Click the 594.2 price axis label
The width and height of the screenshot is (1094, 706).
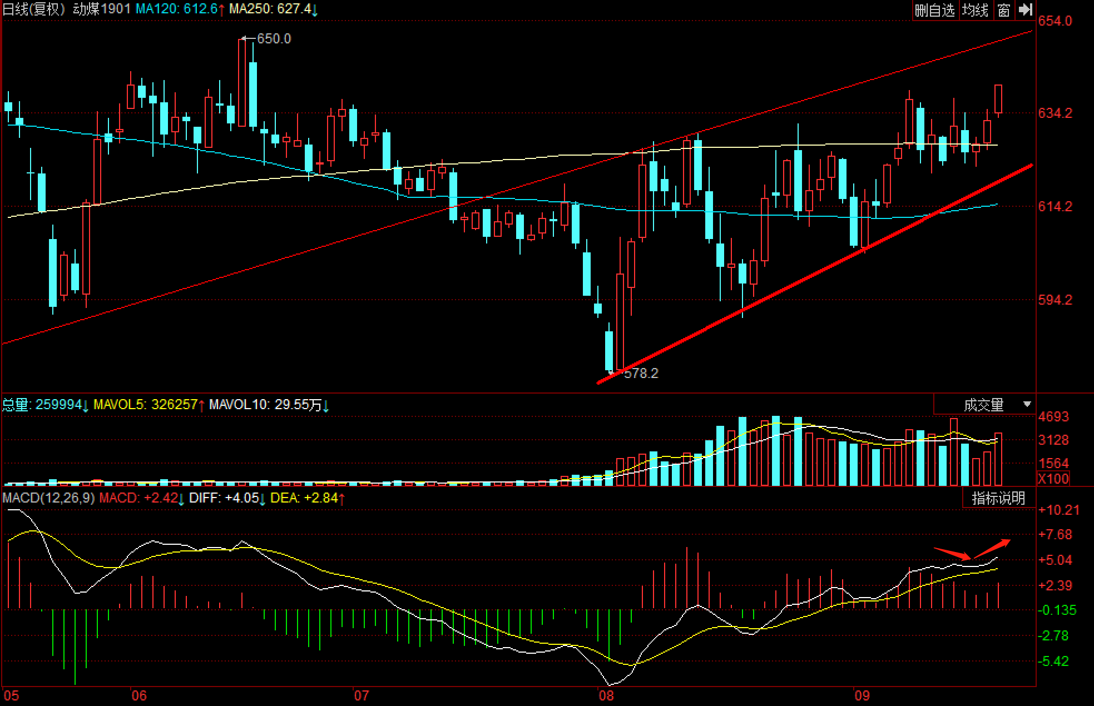point(1055,300)
